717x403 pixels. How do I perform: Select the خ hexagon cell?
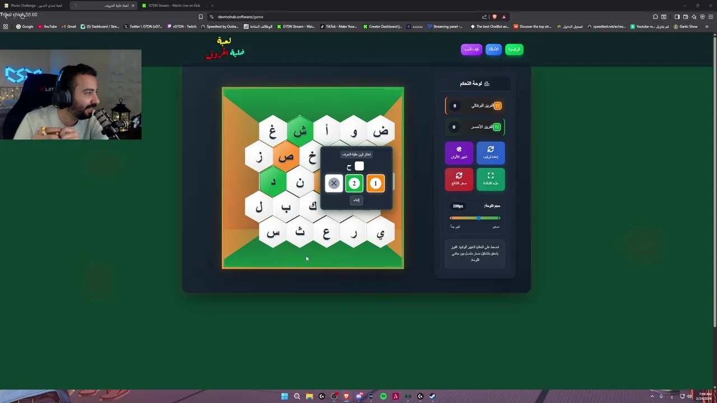coord(311,157)
